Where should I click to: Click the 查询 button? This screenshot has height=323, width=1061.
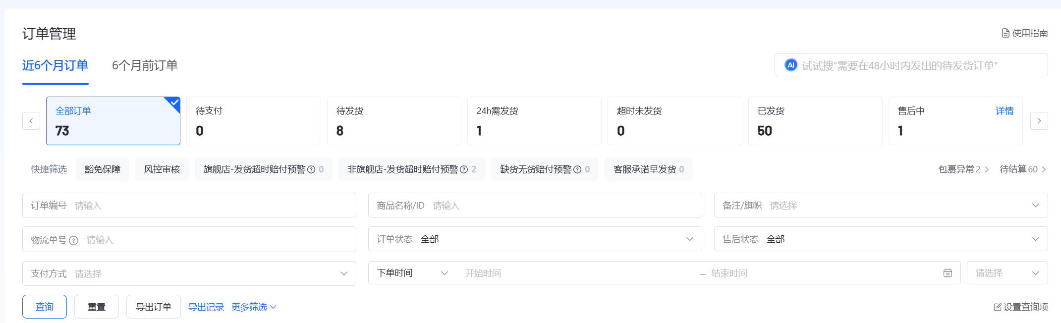pos(45,307)
